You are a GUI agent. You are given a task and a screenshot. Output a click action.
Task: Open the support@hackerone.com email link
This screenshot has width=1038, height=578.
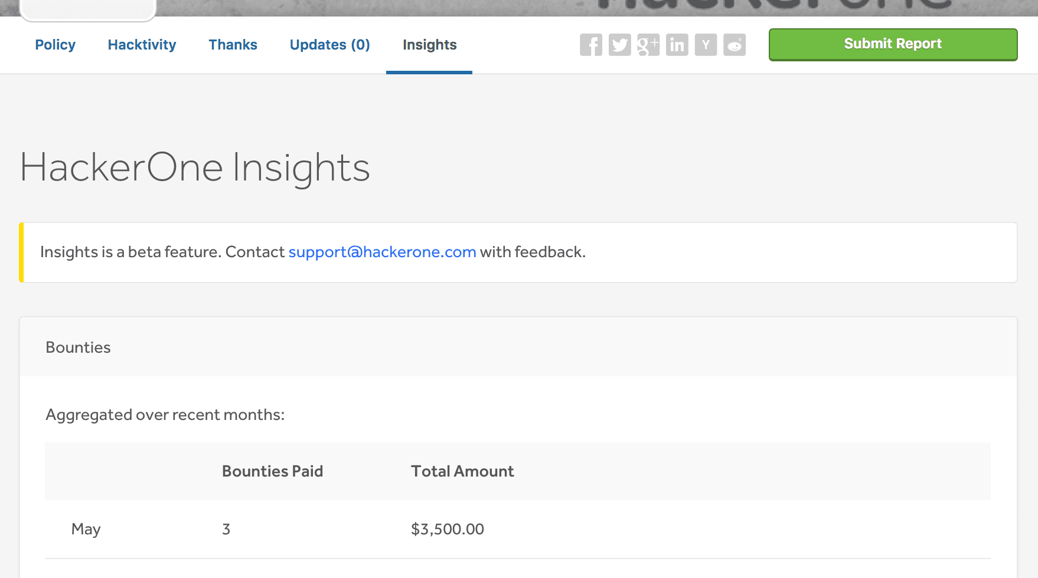(x=382, y=252)
